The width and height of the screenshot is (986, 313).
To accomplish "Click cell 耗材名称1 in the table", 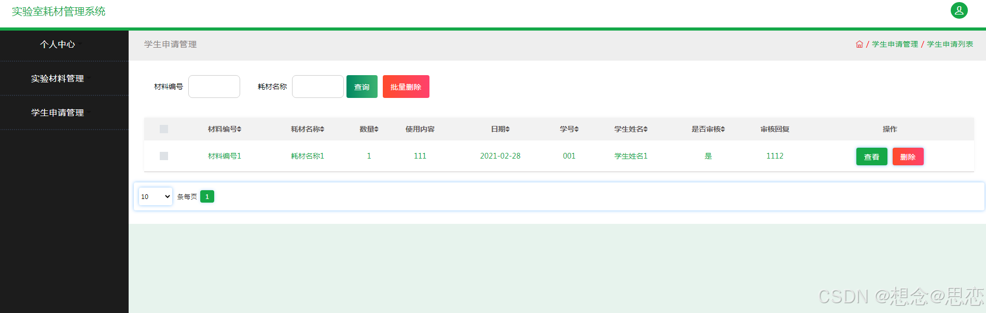I will coord(308,156).
